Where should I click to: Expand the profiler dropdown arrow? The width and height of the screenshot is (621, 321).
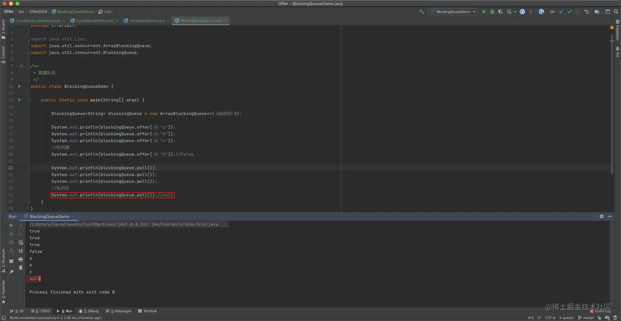[x=515, y=12]
